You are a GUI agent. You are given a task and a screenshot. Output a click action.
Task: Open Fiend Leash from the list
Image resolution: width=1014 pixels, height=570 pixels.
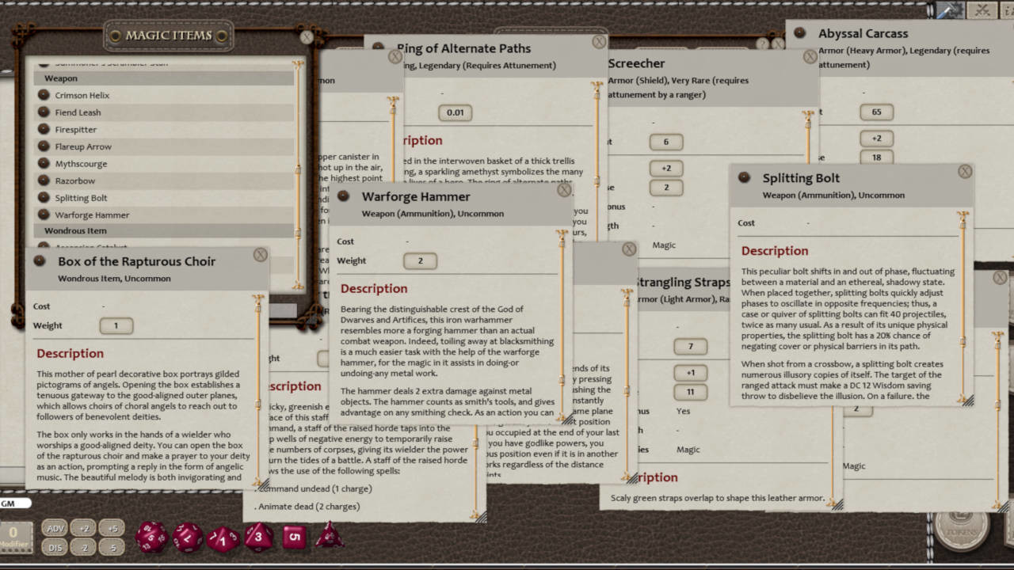[78, 112]
